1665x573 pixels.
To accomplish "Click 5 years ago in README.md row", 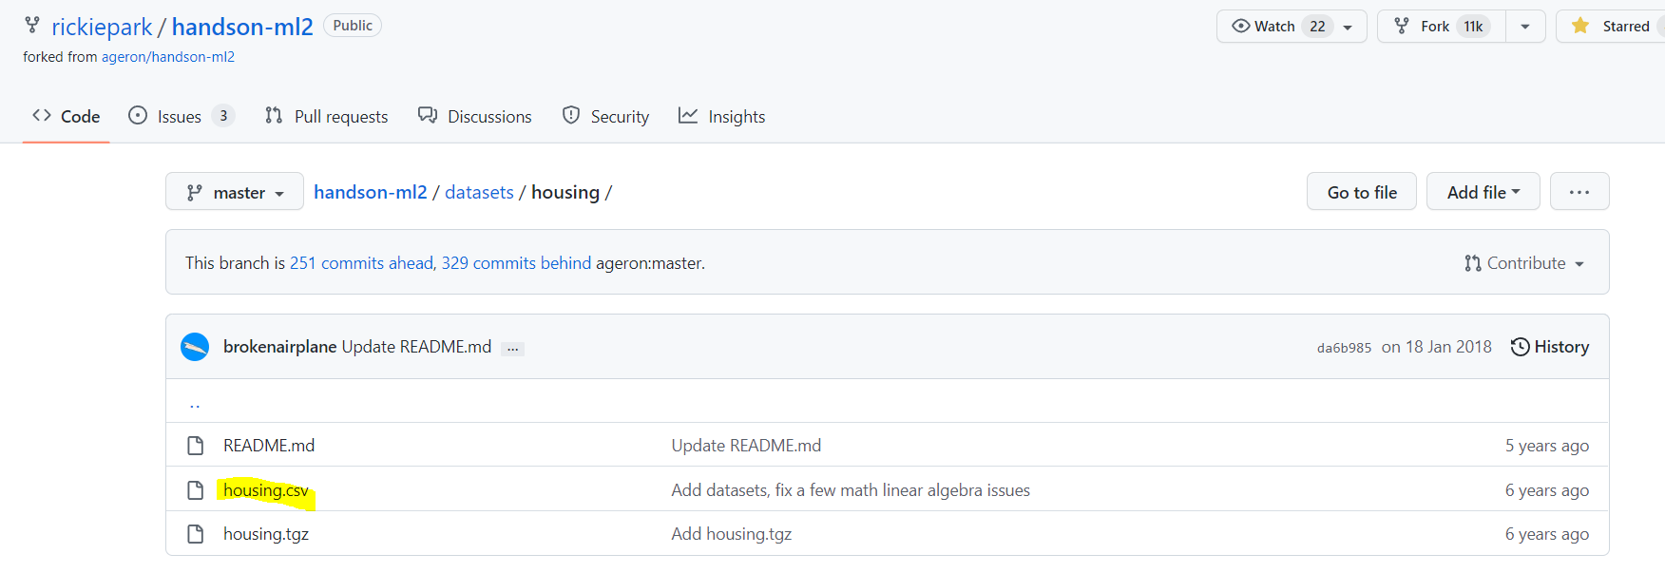I will click(x=1547, y=446).
